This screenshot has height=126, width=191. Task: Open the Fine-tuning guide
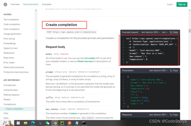click(9, 39)
